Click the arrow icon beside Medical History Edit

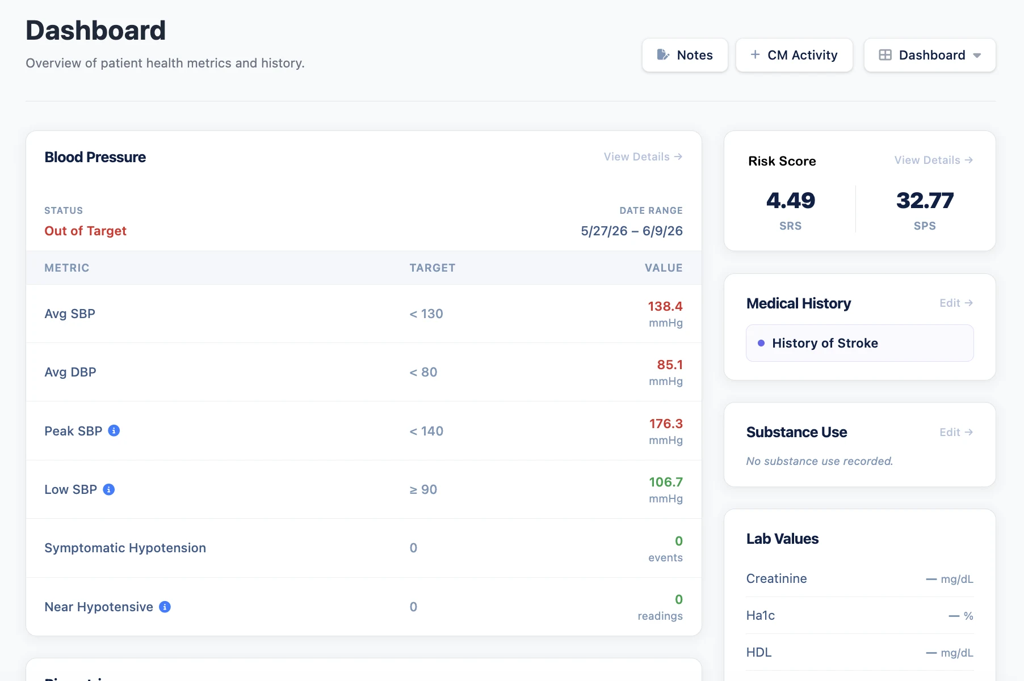click(x=969, y=303)
